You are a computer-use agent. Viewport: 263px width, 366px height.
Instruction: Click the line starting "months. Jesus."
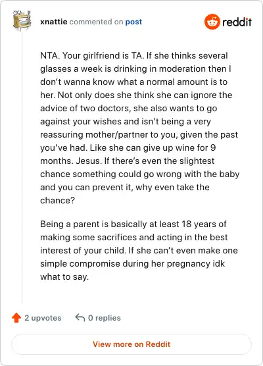[x=127, y=161]
